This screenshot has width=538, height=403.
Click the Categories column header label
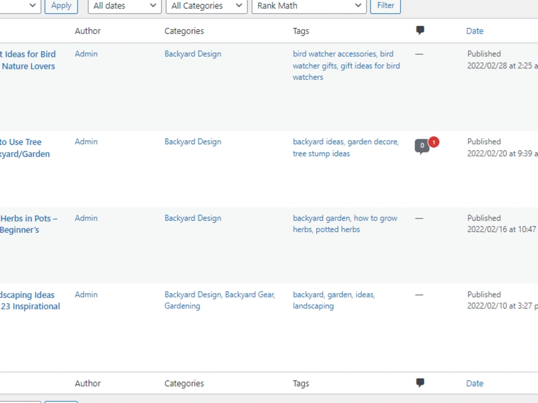(x=184, y=31)
